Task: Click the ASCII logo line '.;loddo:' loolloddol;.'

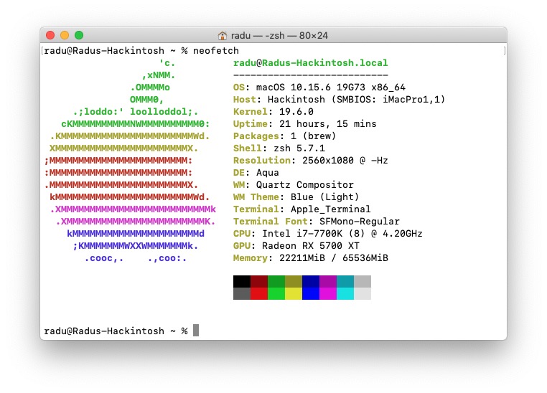Action: 136,112
